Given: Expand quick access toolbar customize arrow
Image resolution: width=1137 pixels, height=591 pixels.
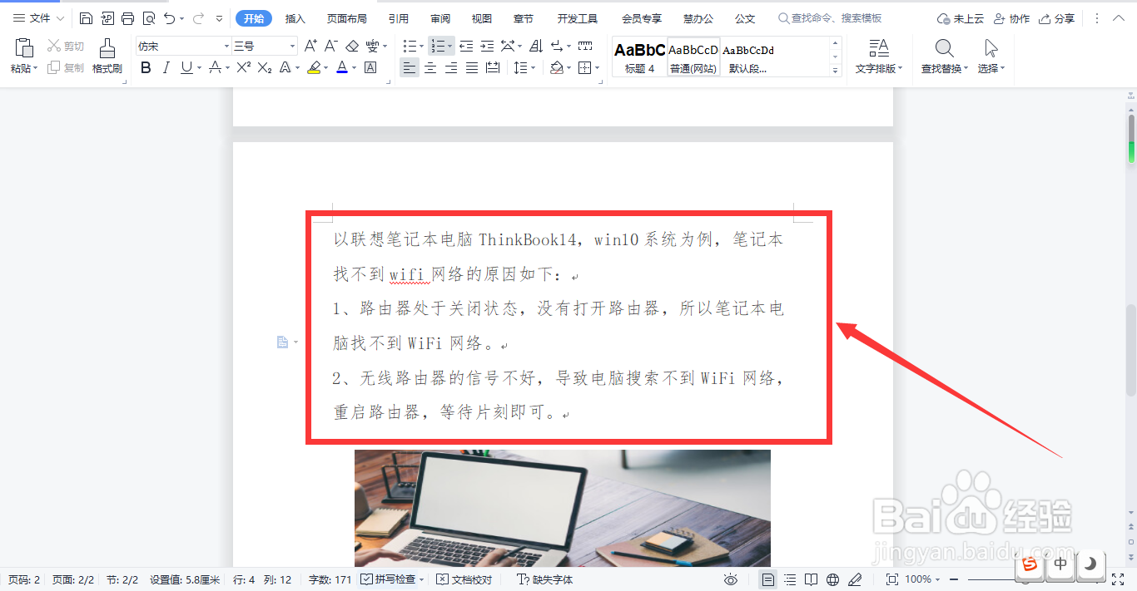Looking at the screenshot, I should [219, 18].
